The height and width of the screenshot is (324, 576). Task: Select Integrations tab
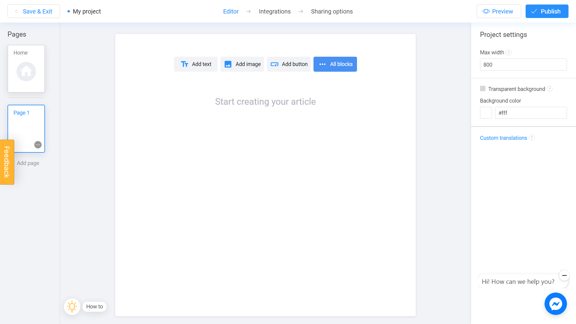point(274,11)
